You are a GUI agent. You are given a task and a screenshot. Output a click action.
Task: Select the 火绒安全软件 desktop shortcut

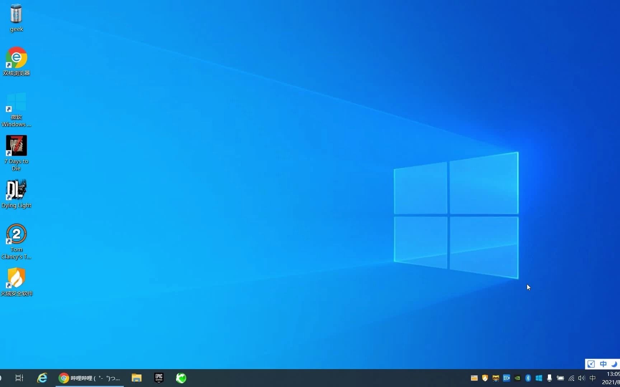16,282
